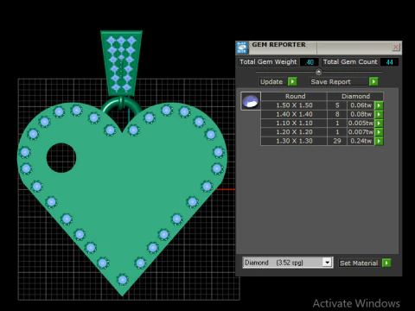This screenshot has width=415, height=311.
Task: Click the Round column header
Action: (x=295, y=96)
